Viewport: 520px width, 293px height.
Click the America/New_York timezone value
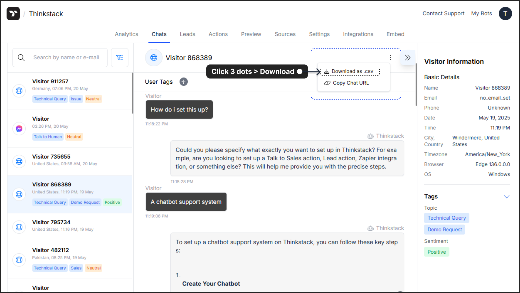[487, 154]
